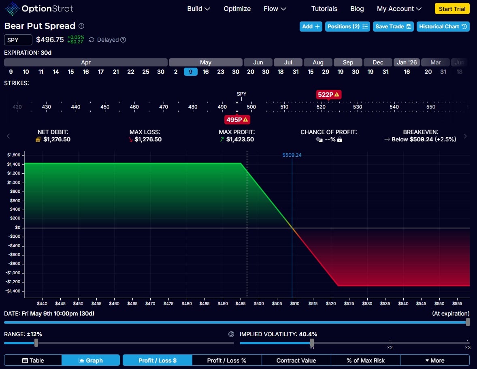This screenshot has width=477, height=369.
Task: Go to the Optimize page
Action: (237, 9)
